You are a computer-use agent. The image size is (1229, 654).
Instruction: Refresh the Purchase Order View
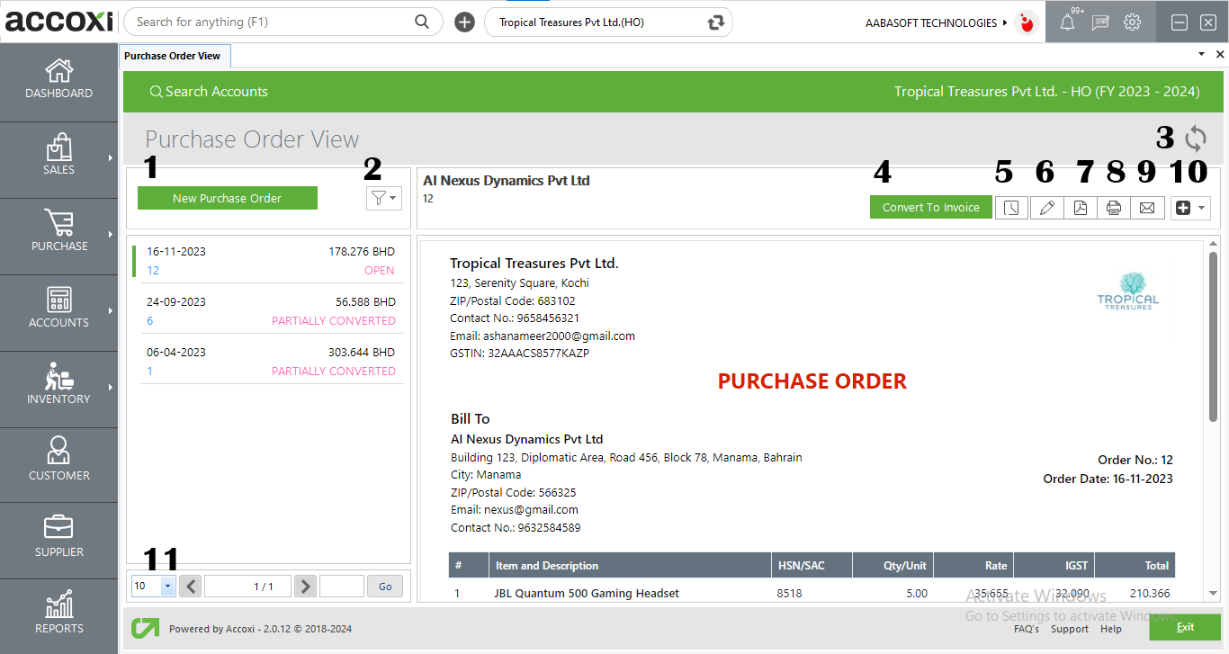pos(1196,138)
